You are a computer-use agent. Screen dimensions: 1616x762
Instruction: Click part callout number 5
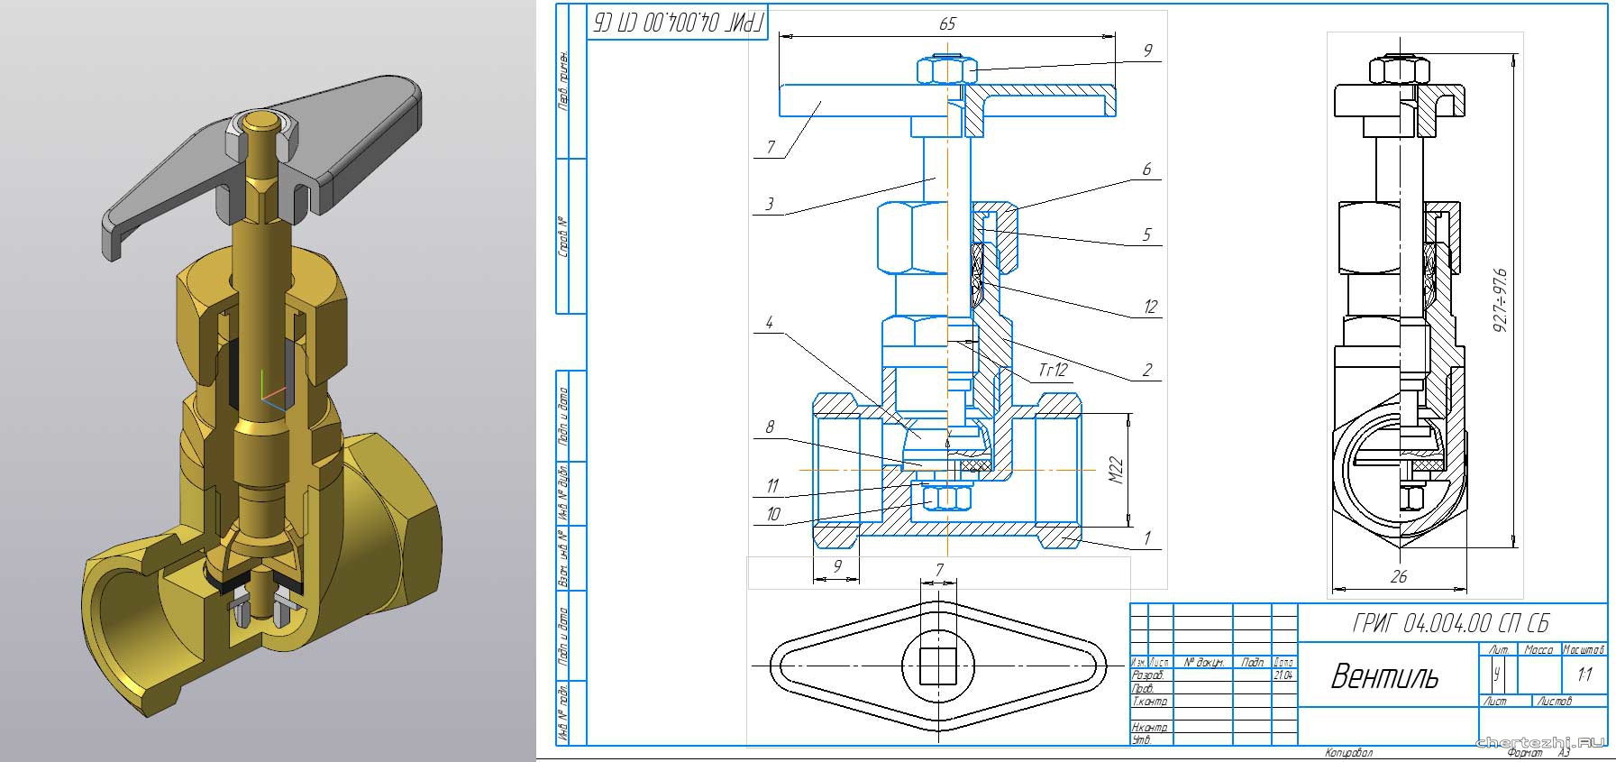(1146, 234)
